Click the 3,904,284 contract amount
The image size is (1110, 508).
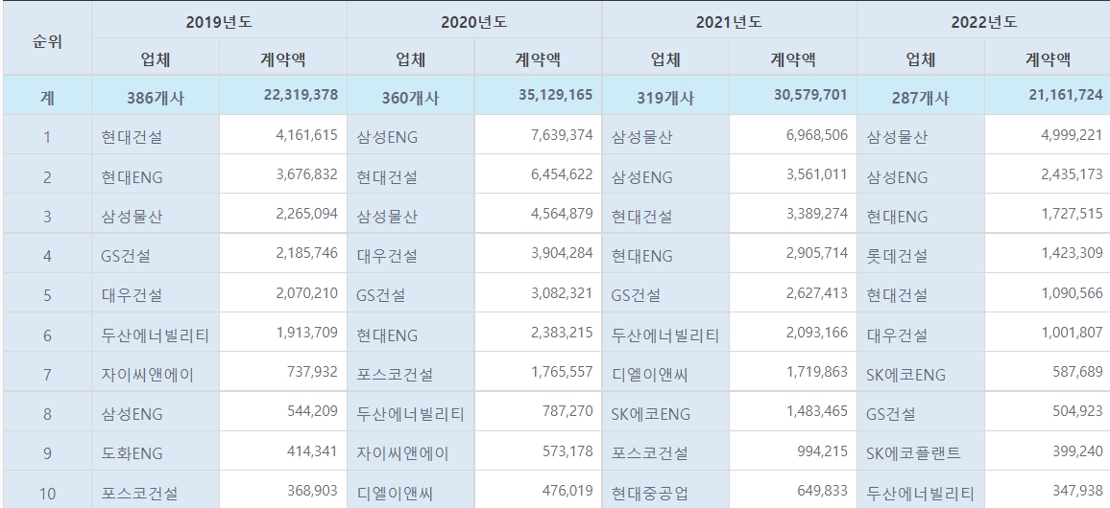coord(538,253)
